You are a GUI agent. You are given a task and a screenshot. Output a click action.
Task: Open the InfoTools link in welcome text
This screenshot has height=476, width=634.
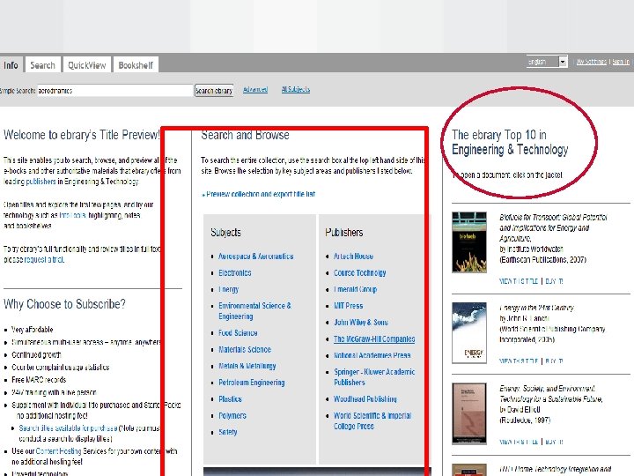pos(73,215)
